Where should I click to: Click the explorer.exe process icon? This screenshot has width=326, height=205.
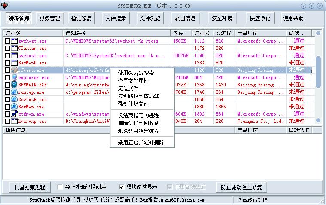pos(14,77)
